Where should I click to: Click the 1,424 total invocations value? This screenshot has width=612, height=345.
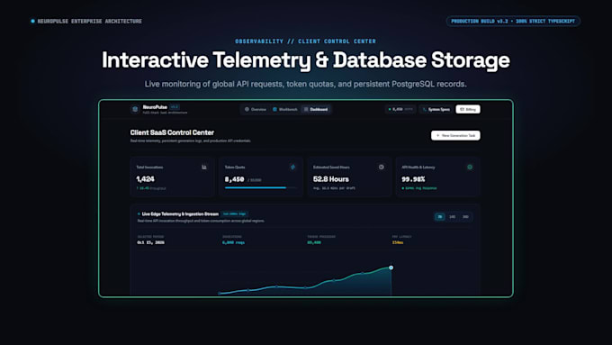(x=145, y=179)
